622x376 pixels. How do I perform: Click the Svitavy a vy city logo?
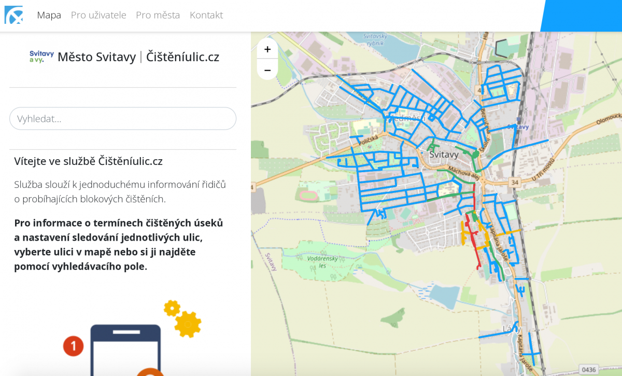click(41, 57)
